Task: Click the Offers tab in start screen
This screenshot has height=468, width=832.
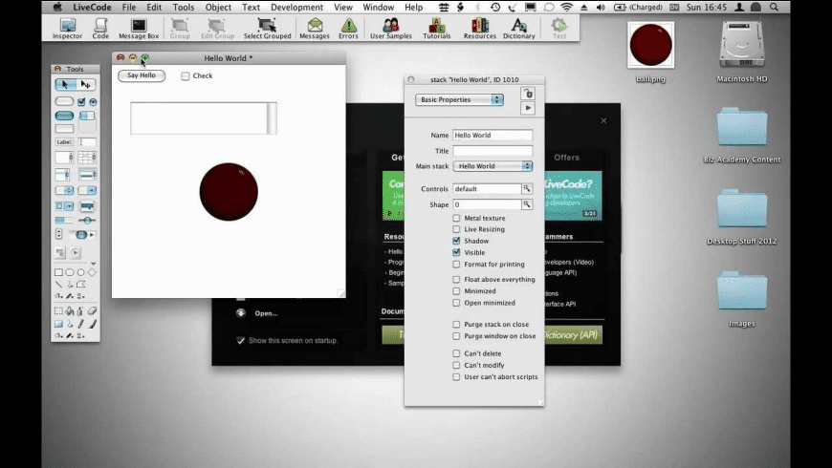Action: point(567,158)
